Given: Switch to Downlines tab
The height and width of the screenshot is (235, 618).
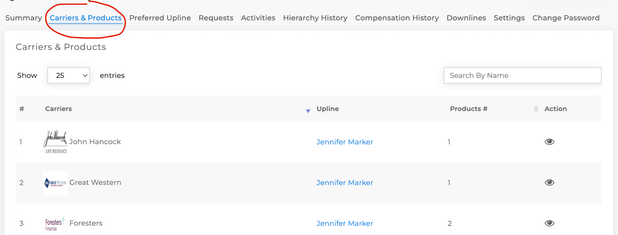Looking at the screenshot, I should pos(466,18).
